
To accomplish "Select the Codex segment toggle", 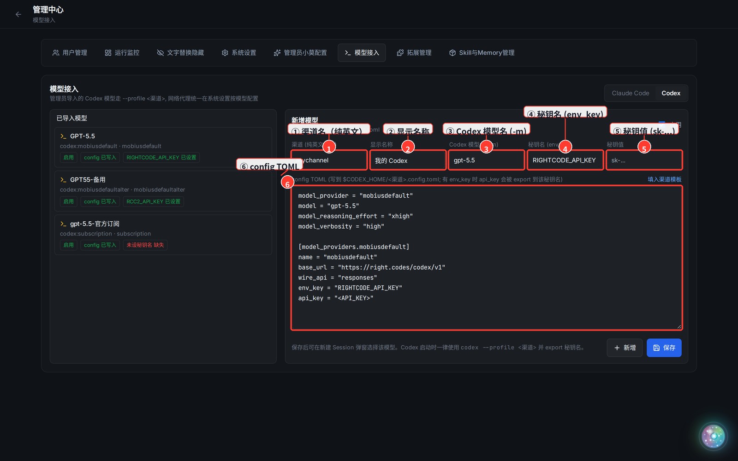I will 671,93.
